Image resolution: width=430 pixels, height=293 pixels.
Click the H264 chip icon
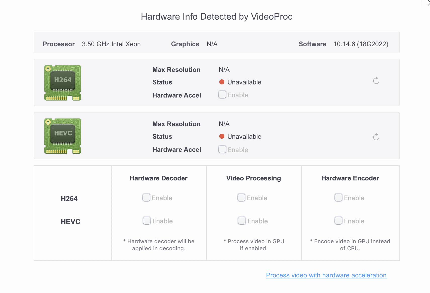click(x=63, y=82)
